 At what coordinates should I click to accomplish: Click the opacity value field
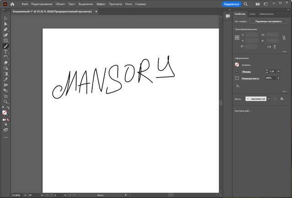coord(269,78)
